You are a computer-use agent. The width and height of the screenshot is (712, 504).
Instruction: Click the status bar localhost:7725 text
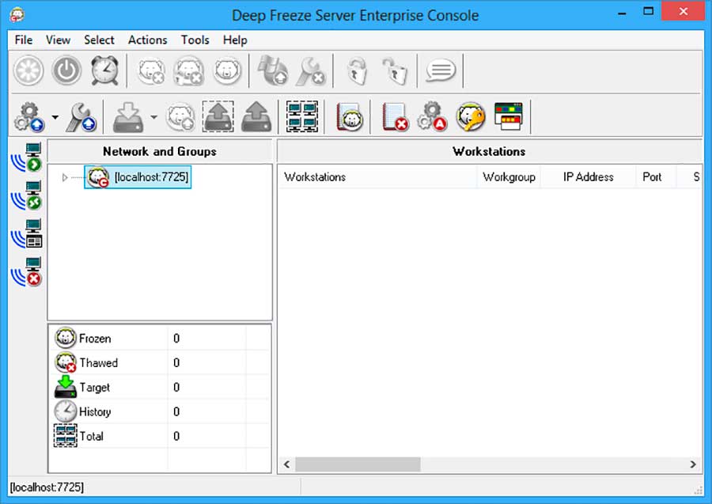[47, 487]
